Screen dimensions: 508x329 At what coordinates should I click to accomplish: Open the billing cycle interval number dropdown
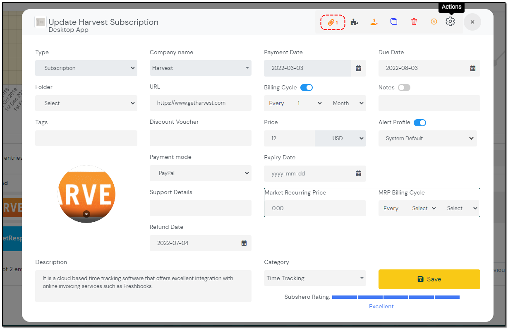point(309,103)
